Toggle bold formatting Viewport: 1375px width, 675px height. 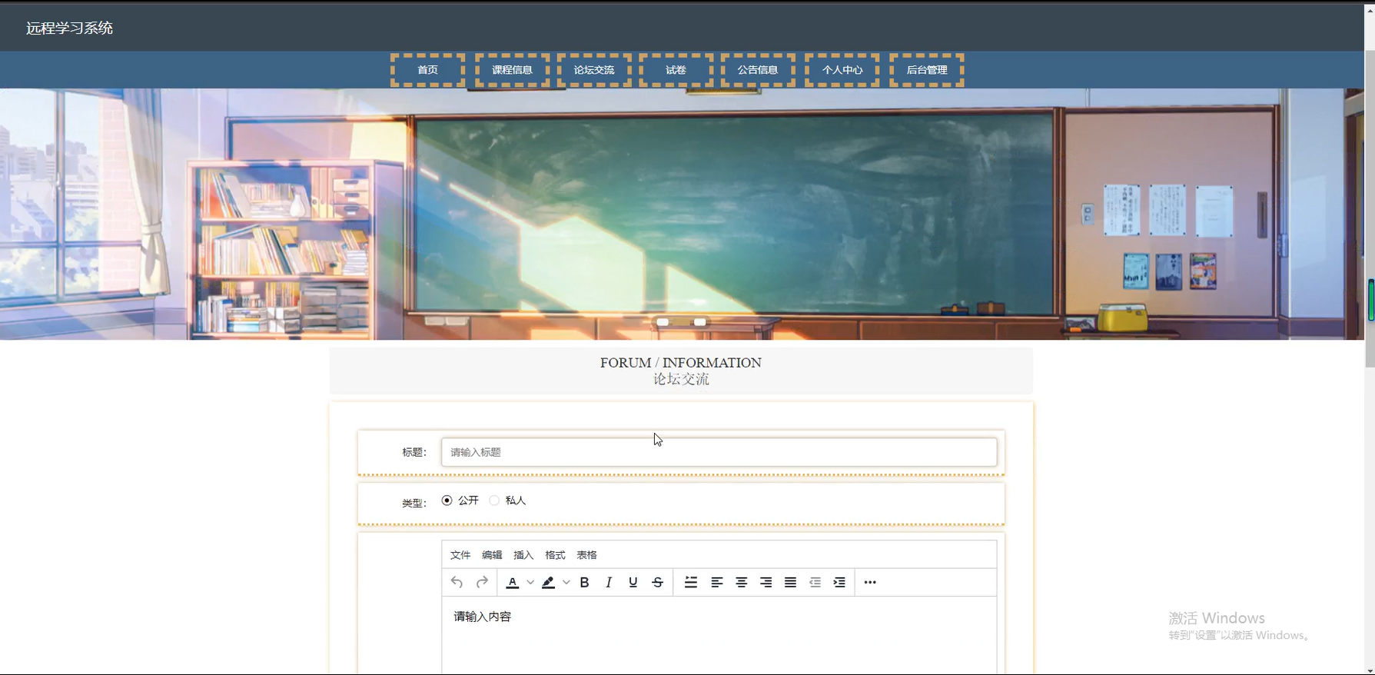coord(584,582)
